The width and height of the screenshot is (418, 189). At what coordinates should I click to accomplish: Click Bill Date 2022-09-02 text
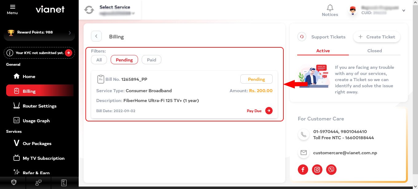[116, 111]
